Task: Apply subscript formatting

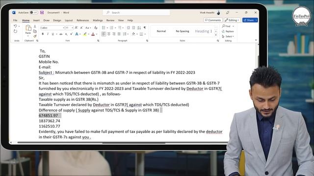Action: [66, 34]
